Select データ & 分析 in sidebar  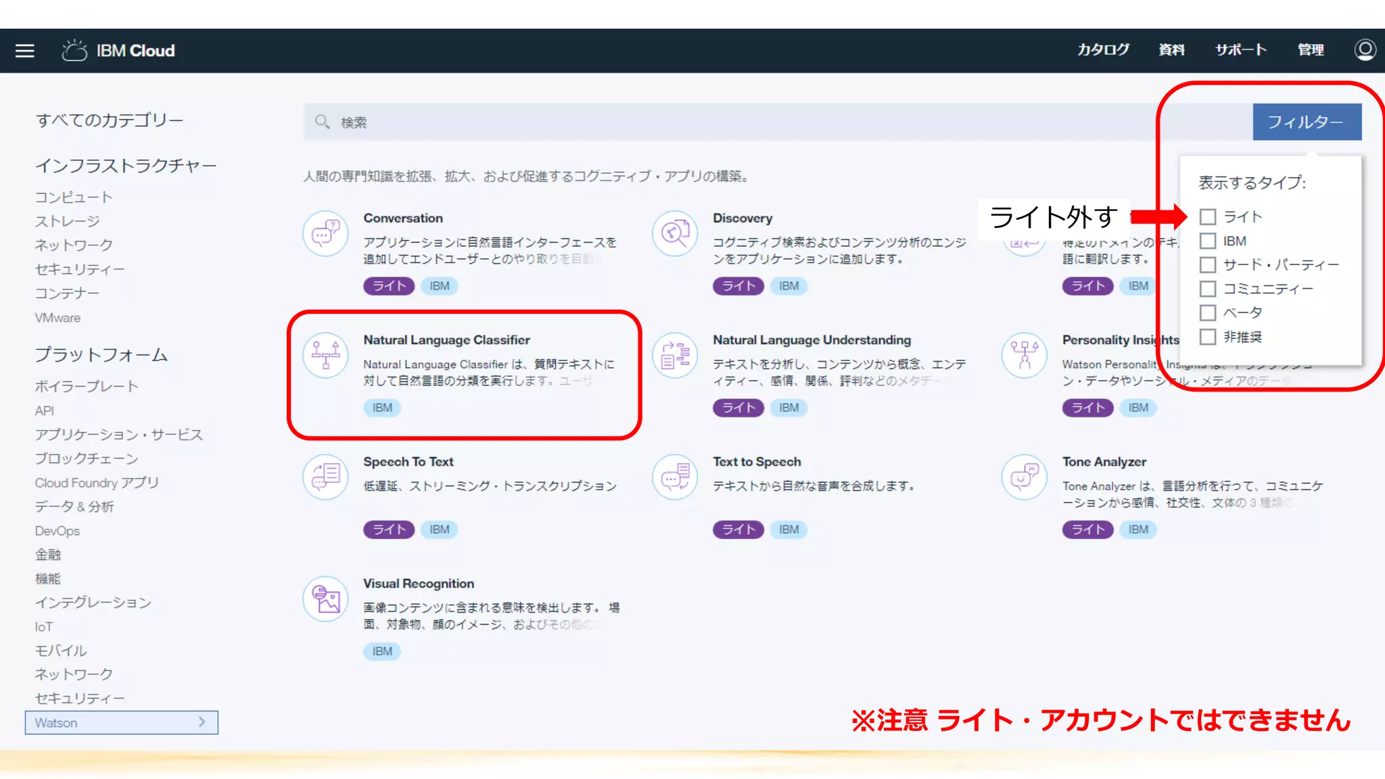[x=74, y=506]
